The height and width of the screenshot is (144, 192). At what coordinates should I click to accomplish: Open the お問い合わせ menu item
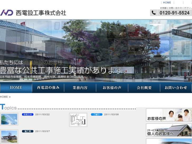point(176,87)
